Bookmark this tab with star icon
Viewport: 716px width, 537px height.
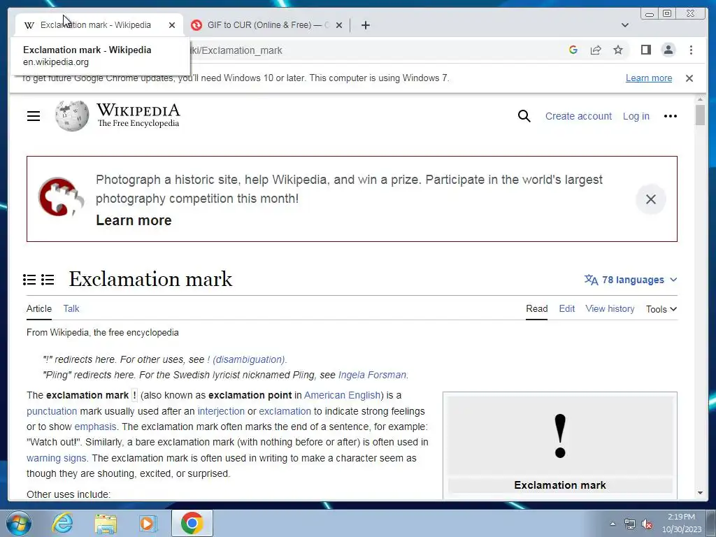[x=618, y=50]
